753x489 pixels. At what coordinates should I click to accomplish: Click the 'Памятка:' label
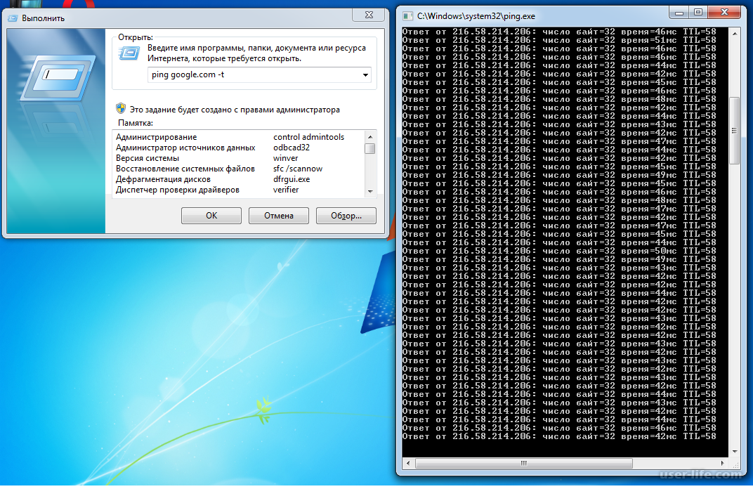pyautogui.click(x=136, y=123)
